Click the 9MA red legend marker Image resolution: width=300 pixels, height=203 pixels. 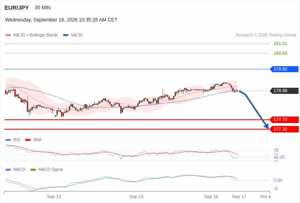[28, 140]
